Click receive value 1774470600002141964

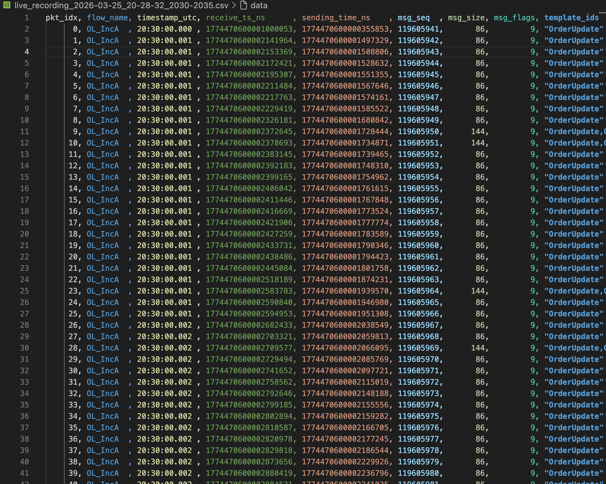pyautogui.click(x=249, y=40)
